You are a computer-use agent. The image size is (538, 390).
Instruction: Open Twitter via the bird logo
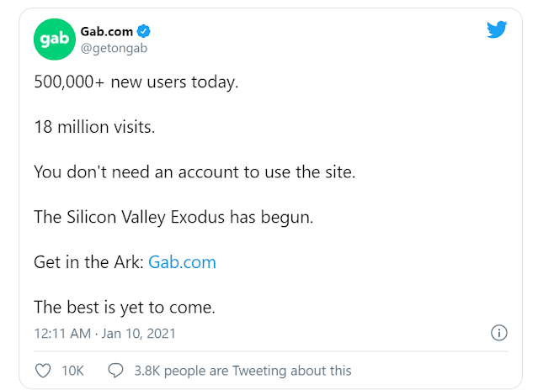(497, 29)
